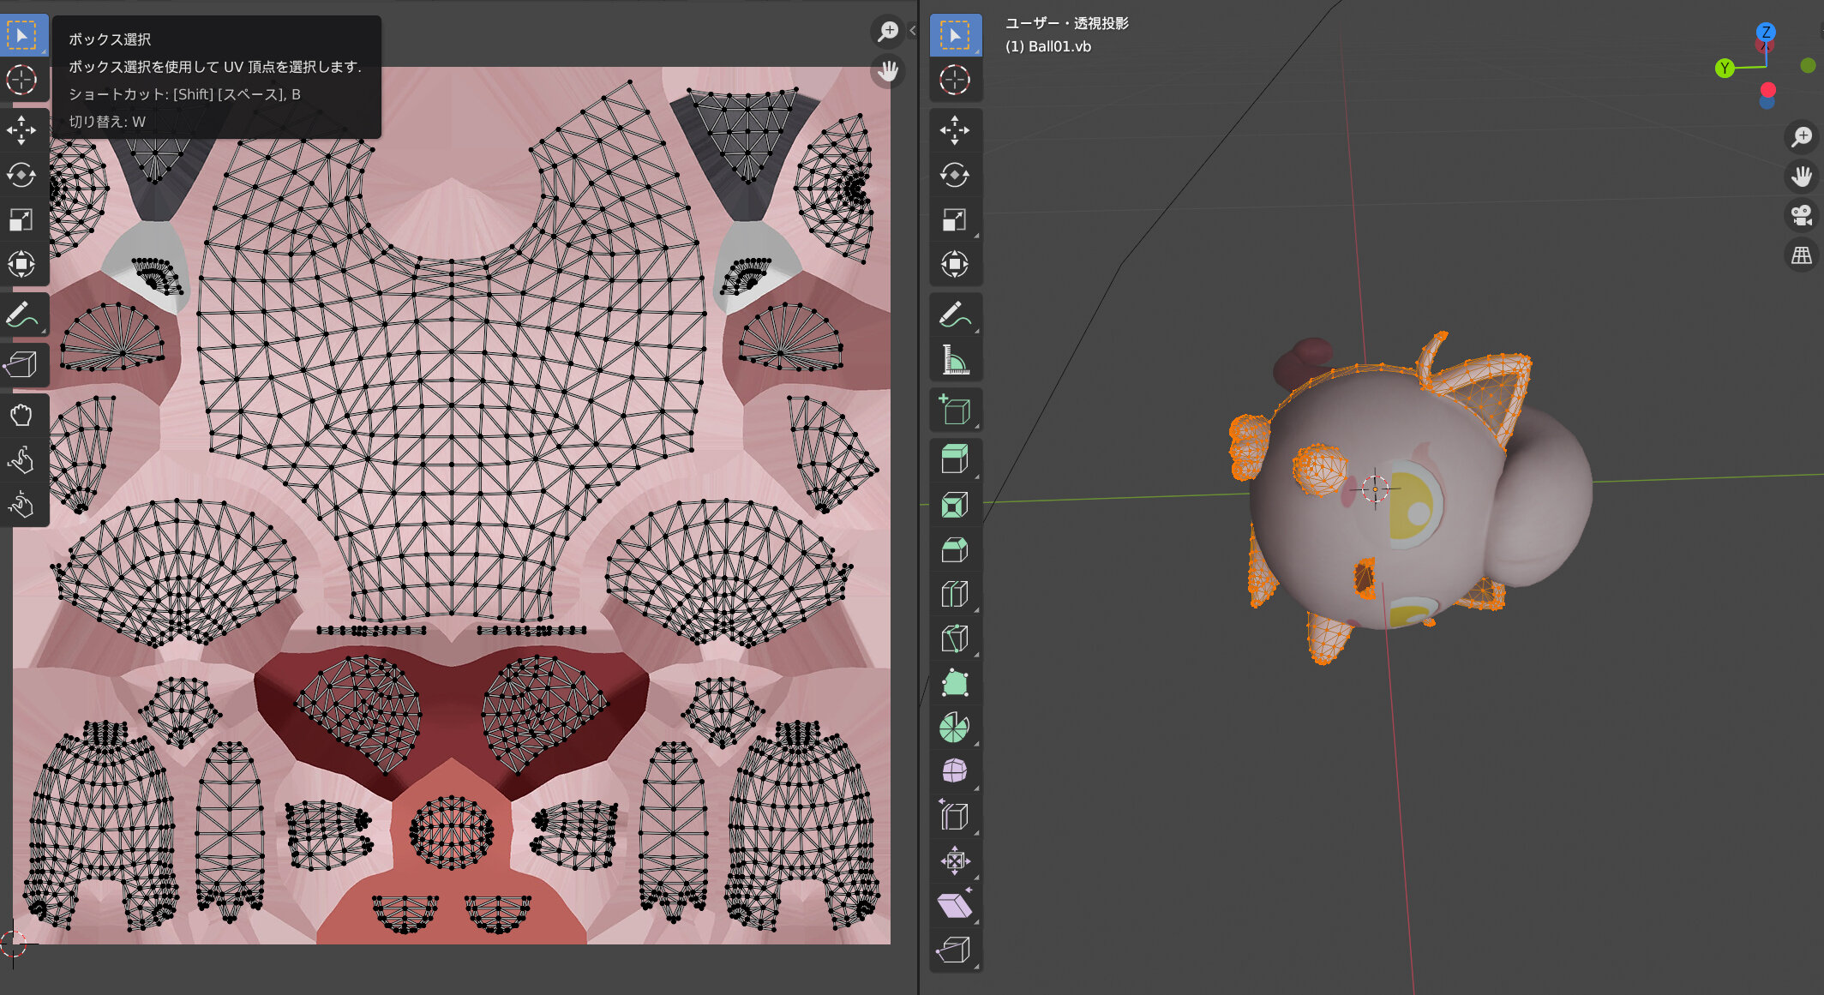Image resolution: width=1824 pixels, height=995 pixels.
Task: Select the Poly Build tool
Action: (x=954, y=683)
